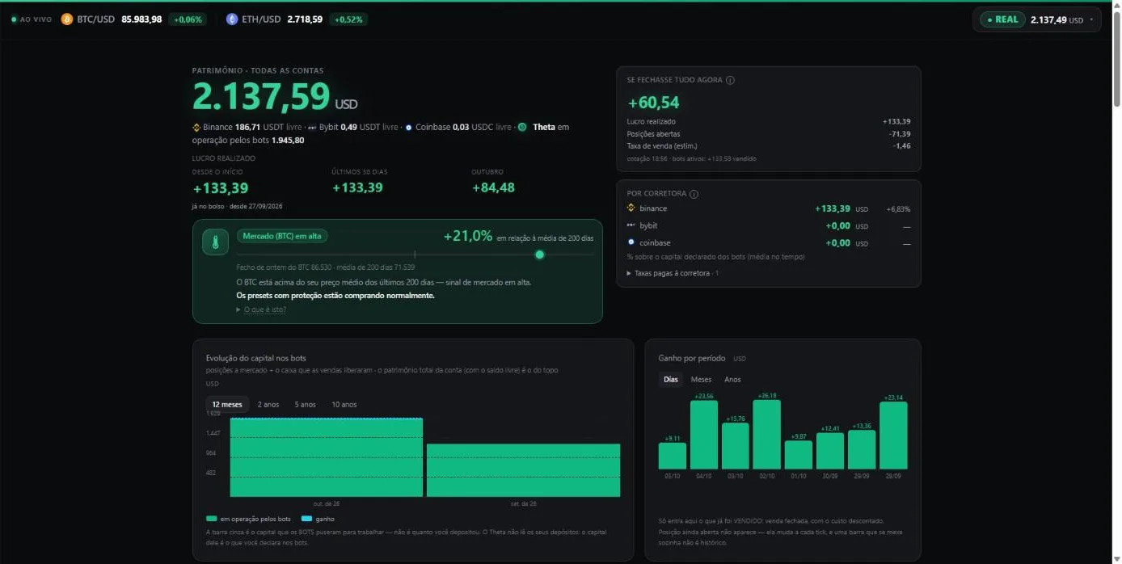Click the 28/09 bar showing +23,14
Viewport: 1122px width, 564px height.
(893, 436)
